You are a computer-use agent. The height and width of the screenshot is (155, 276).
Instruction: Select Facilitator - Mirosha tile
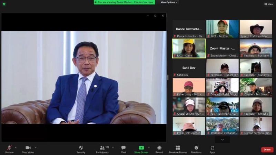[x=256, y=107]
